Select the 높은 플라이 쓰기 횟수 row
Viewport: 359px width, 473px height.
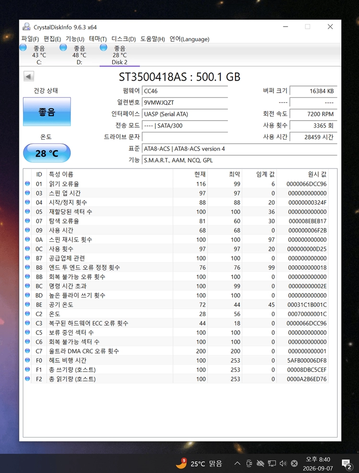click(x=176, y=296)
